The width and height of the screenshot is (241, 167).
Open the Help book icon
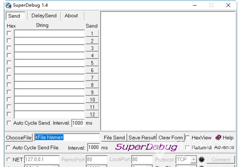point(218,137)
